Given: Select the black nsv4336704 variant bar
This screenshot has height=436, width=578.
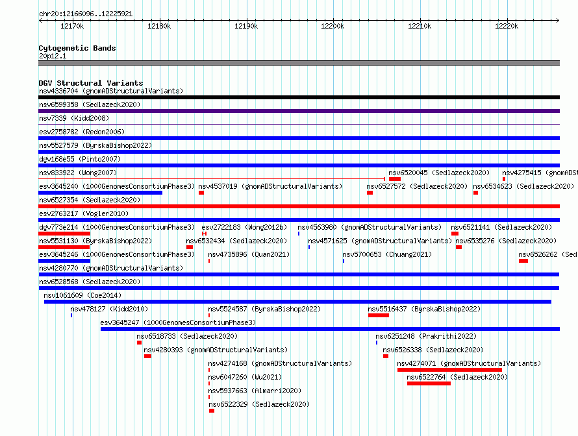Looking at the screenshot, I should click(x=299, y=97).
